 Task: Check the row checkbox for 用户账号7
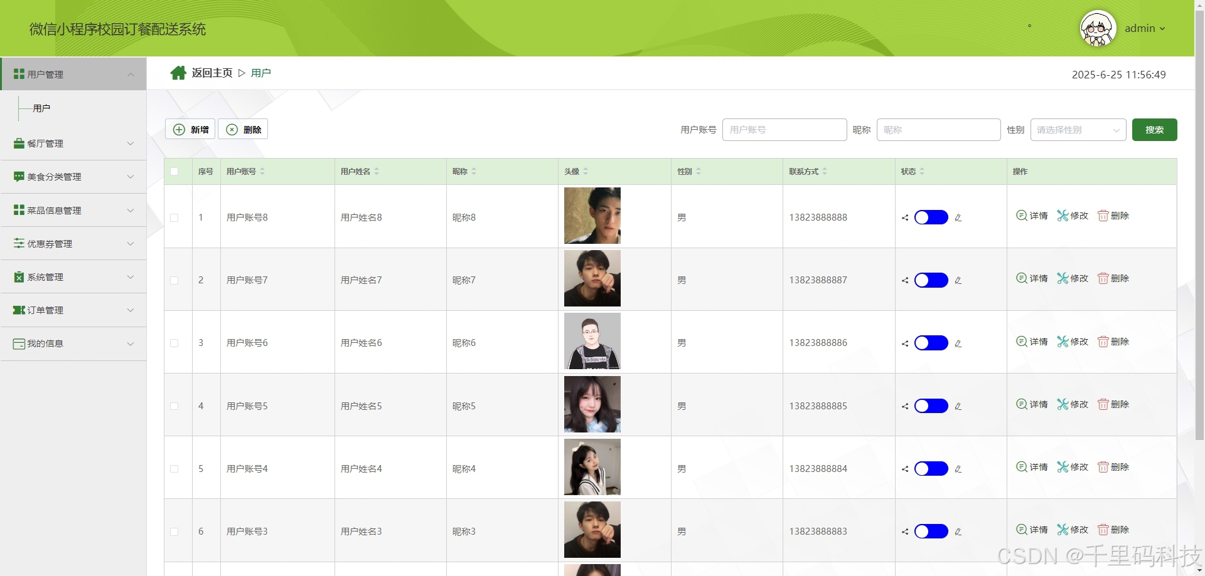(174, 280)
